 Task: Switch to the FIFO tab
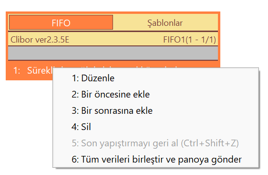click(61, 22)
